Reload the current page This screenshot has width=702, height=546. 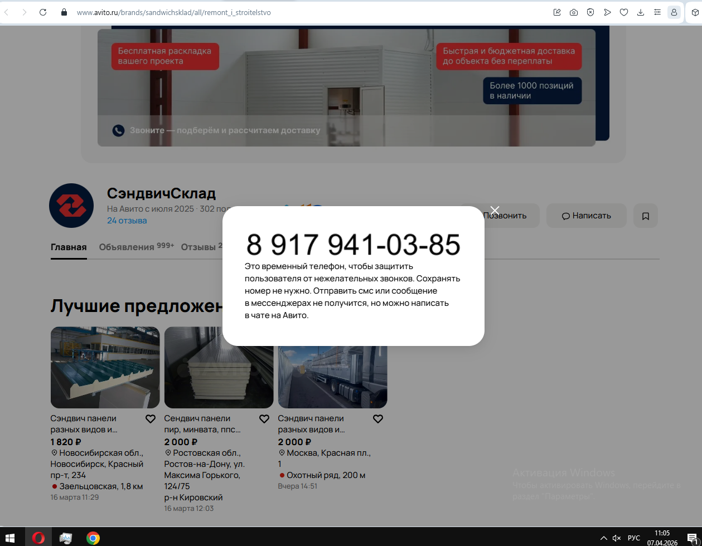point(43,12)
